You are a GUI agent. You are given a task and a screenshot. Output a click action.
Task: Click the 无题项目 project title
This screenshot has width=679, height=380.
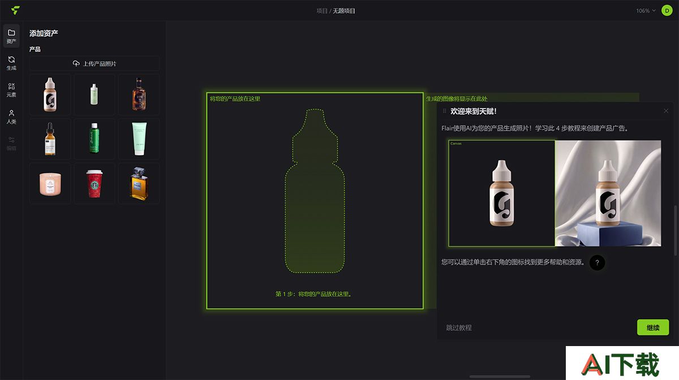tap(345, 11)
